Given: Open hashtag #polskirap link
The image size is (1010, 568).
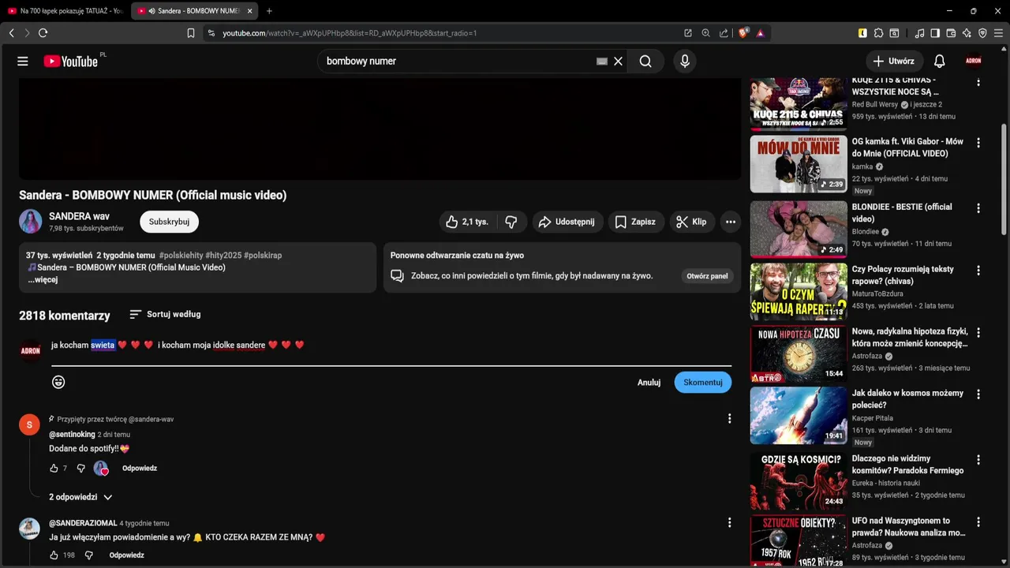Looking at the screenshot, I should 263,256.
